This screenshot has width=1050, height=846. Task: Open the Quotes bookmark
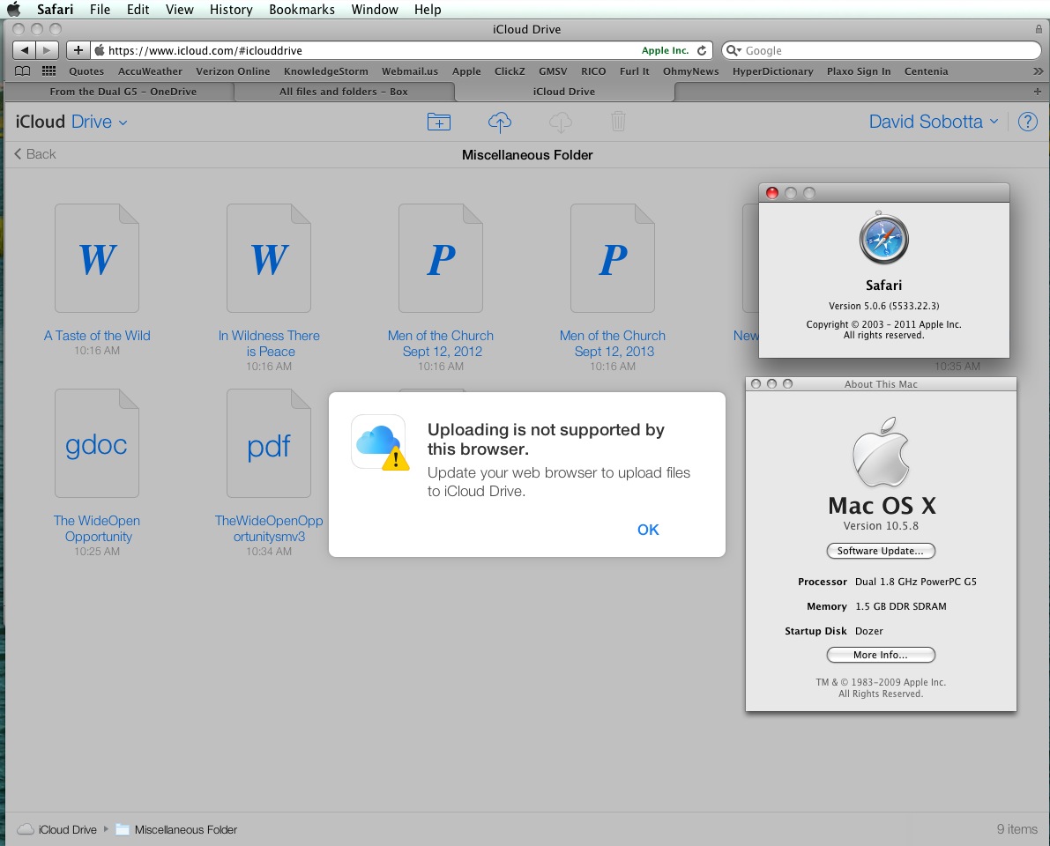pos(86,71)
